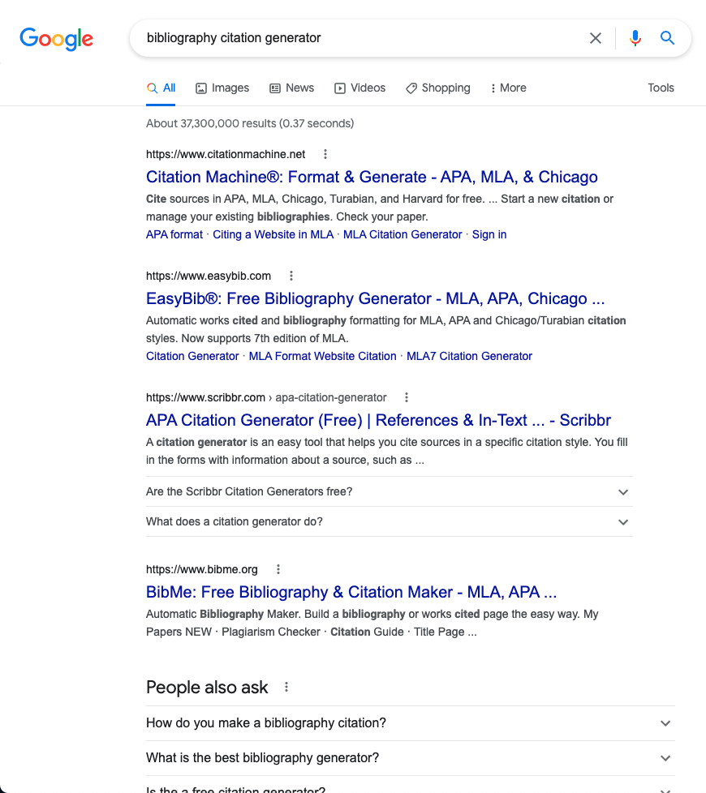Open options dots next to citationmachine.net
706x793 pixels.
click(x=325, y=154)
